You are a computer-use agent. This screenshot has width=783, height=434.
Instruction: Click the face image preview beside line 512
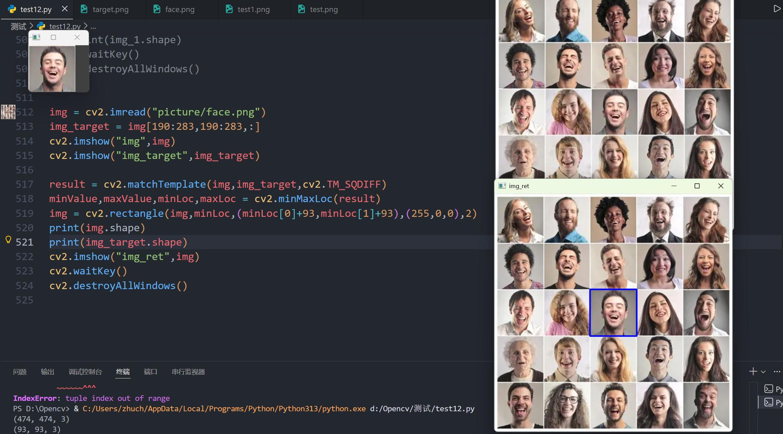(x=8, y=112)
